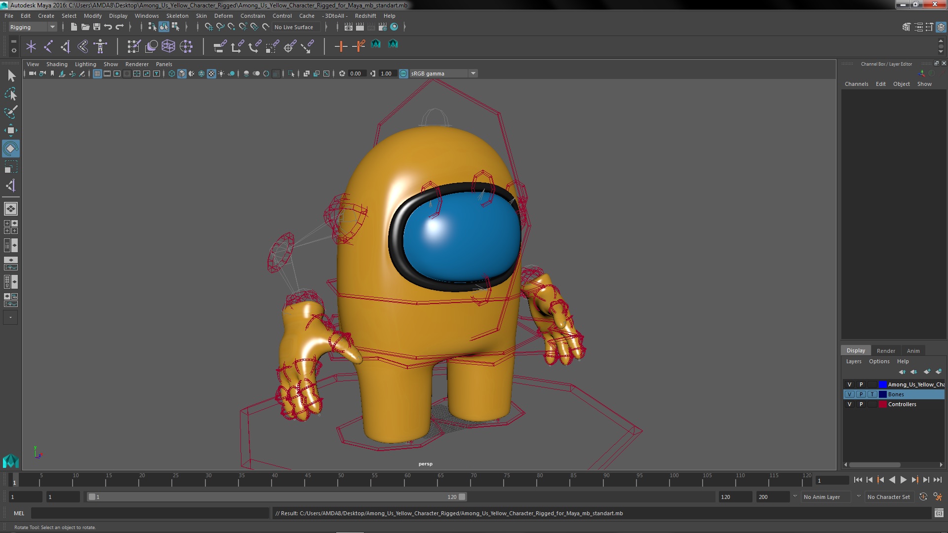Viewport: 948px width, 533px height.
Task: Toggle visibility of the Controllers layer
Action: [x=849, y=404]
